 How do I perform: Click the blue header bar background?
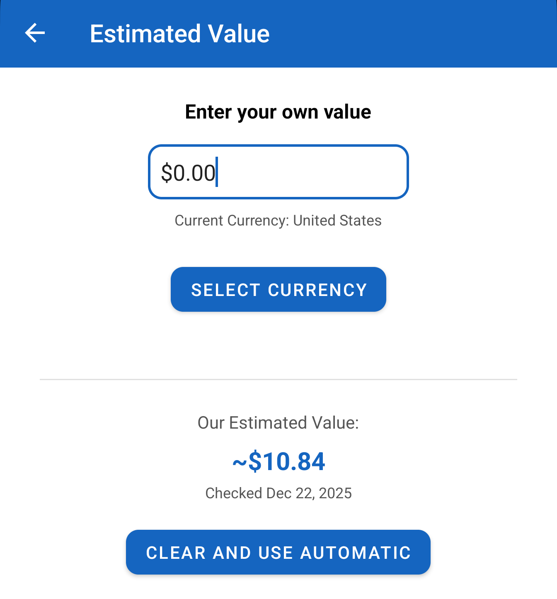pos(414,34)
